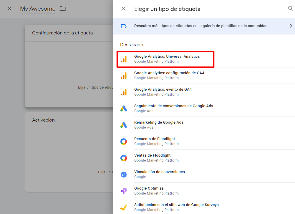Click the Seguimiento de conversiones Ads icon
The image size is (295, 214).
[x=124, y=109]
